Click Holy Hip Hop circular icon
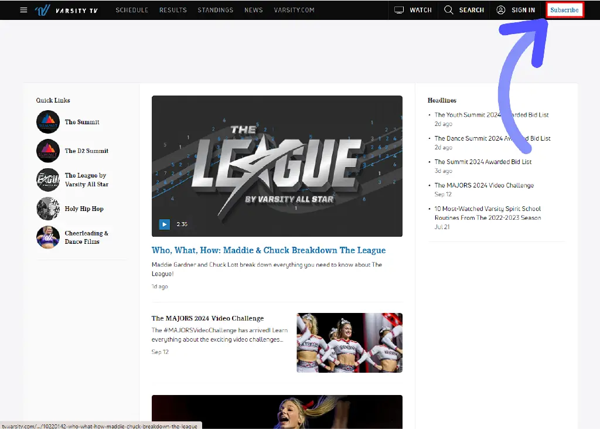The height and width of the screenshot is (429, 600). (48, 209)
